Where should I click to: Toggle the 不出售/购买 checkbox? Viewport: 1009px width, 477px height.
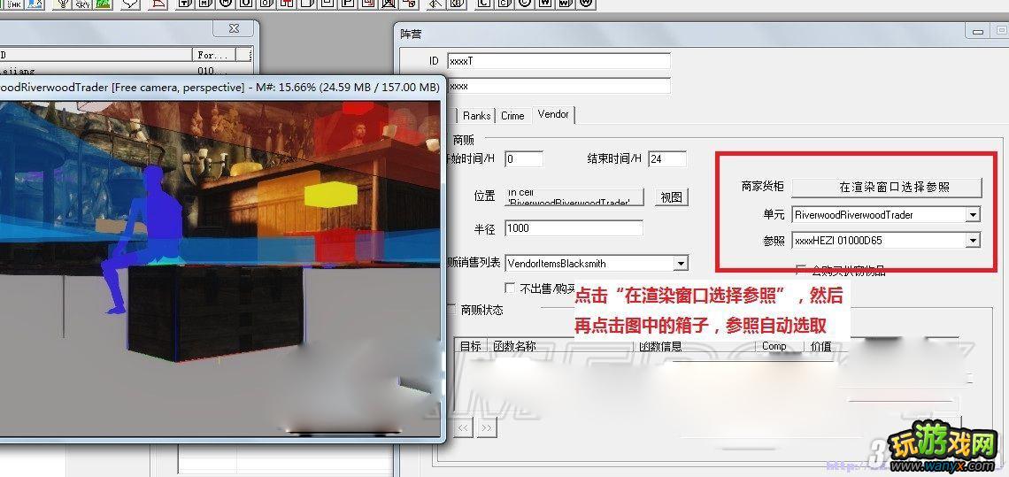pyautogui.click(x=511, y=288)
